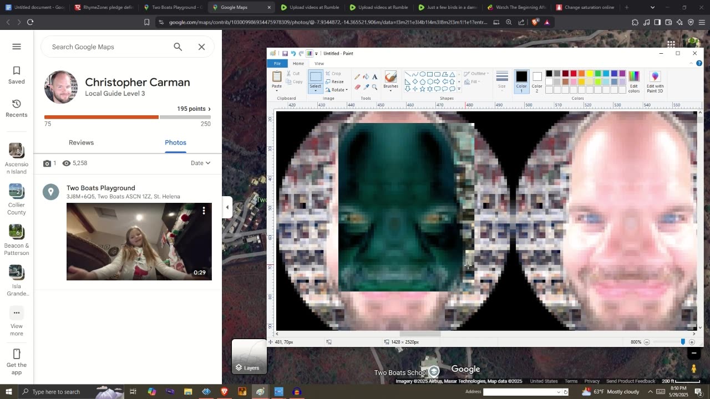Select the Home tab in Paint
Viewport: 710px width, 399px height.
pos(298,64)
